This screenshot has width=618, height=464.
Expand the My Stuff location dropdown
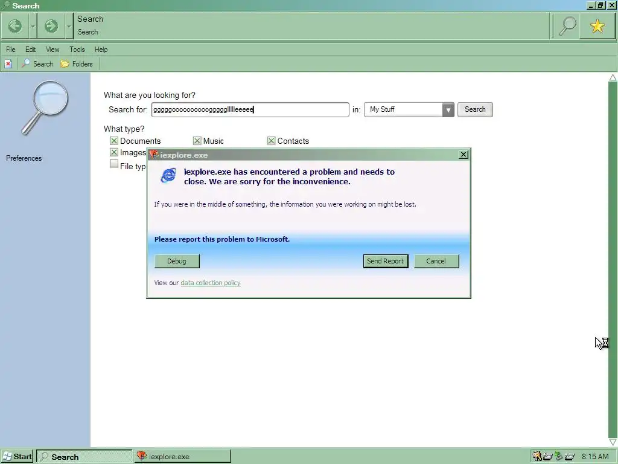(448, 110)
